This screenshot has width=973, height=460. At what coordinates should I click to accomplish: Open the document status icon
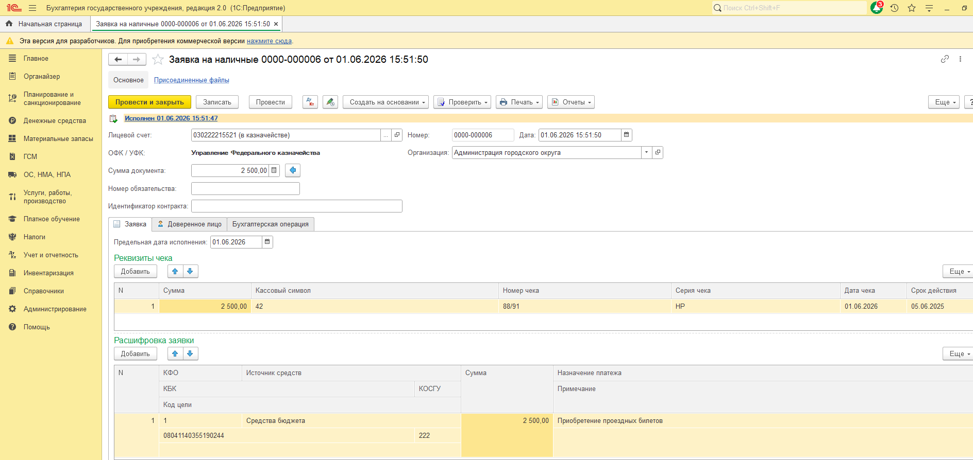113,119
